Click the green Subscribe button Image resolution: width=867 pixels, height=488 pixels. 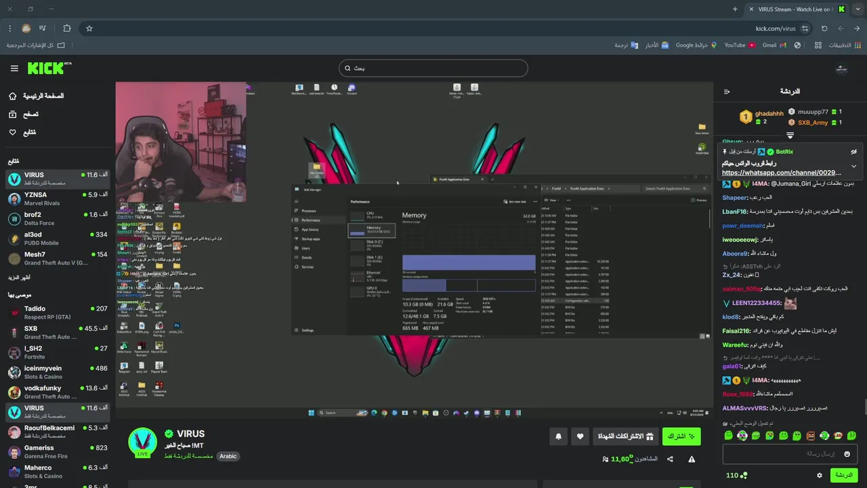(681, 437)
